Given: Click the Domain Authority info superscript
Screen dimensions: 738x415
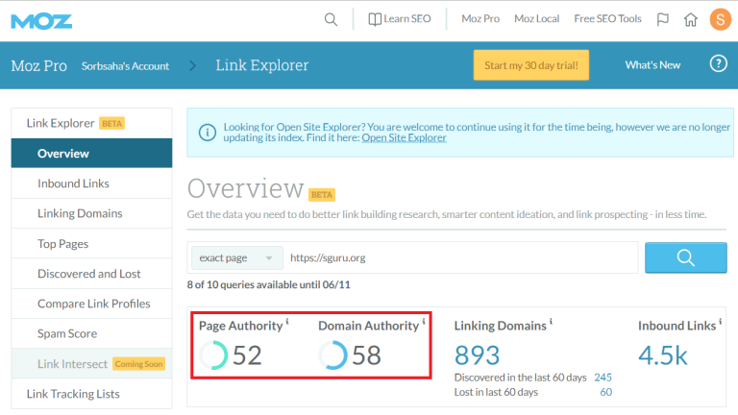Looking at the screenshot, I should (x=424, y=322).
